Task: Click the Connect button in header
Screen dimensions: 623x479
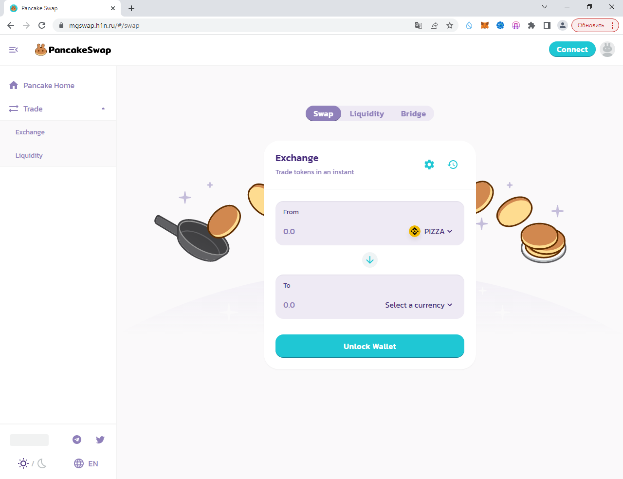Action: (x=572, y=49)
